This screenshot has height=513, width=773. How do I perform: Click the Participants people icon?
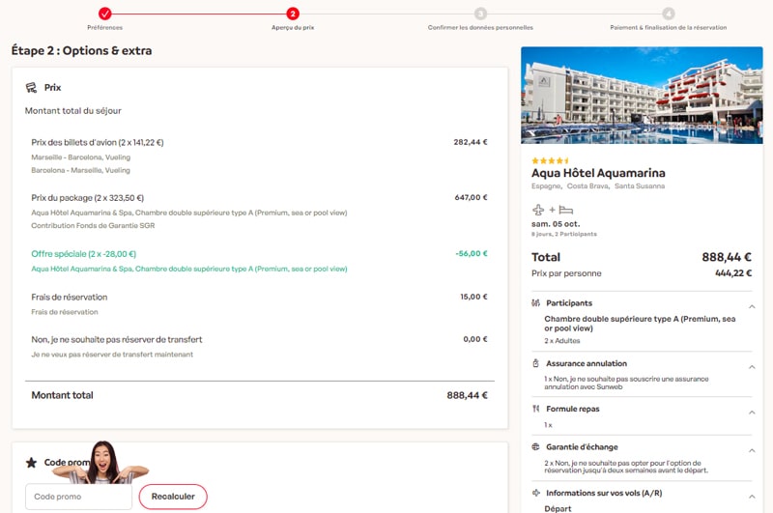536,303
